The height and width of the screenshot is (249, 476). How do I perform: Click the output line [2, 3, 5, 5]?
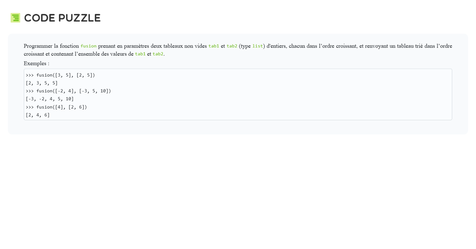[42, 83]
